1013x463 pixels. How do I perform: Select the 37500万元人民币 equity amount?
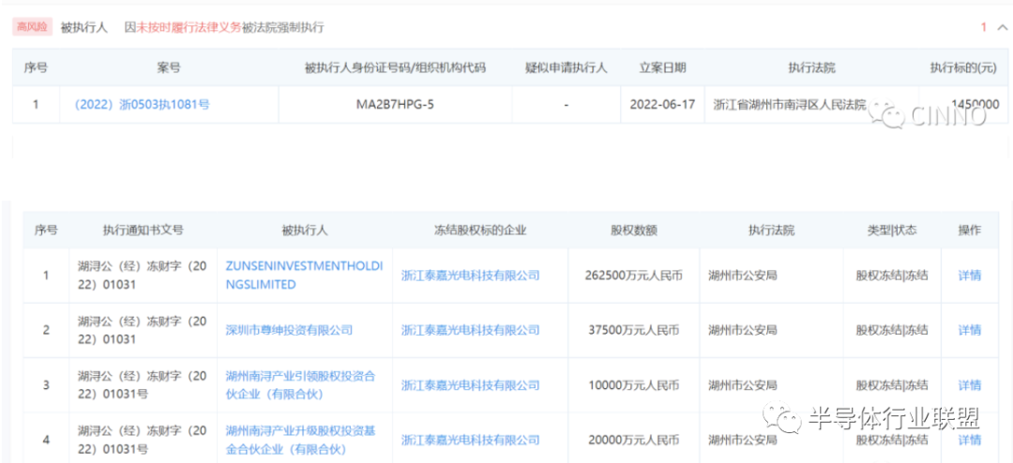636,330
